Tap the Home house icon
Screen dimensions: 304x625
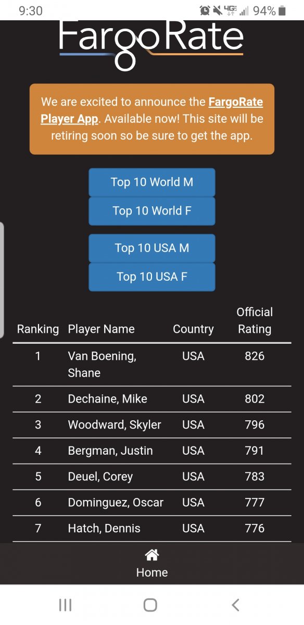tap(152, 555)
